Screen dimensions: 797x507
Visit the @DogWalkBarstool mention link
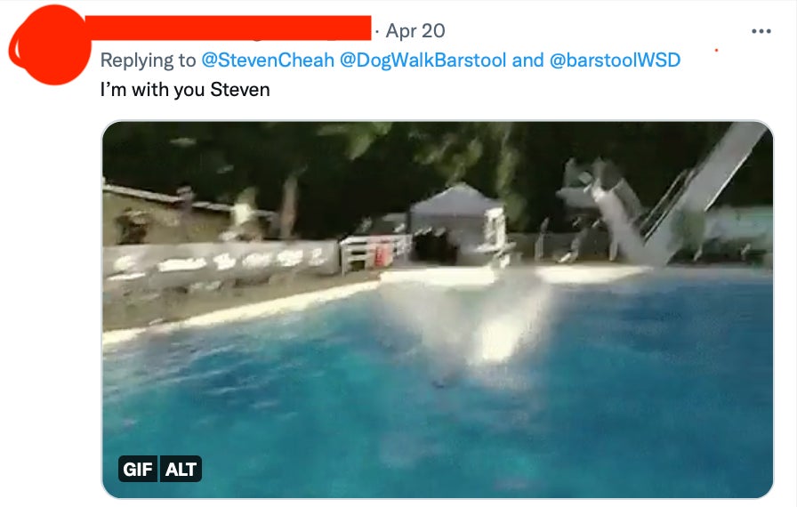click(x=423, y=60)
